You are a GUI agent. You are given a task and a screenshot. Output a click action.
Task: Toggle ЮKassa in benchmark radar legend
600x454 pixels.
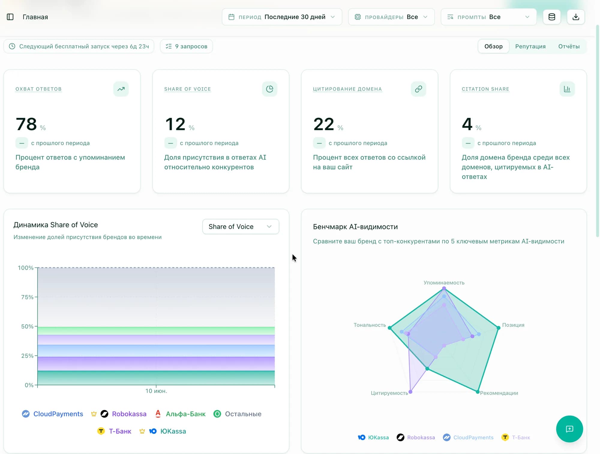click(373, 438)
